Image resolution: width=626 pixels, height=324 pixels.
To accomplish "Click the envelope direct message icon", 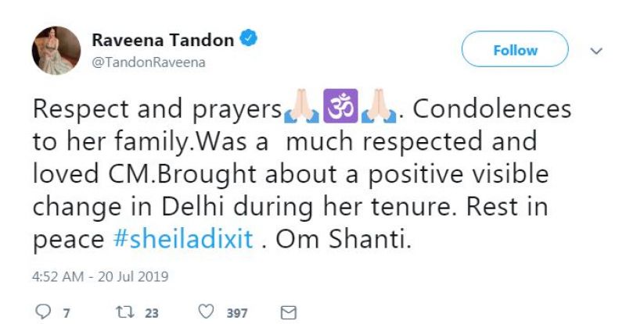I will (287, 313).
